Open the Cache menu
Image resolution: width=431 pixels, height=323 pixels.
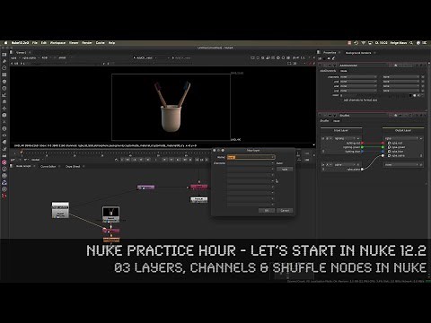(x=101, y=43)
